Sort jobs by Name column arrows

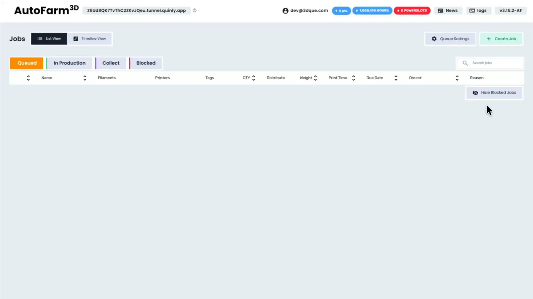pos(85,78)
